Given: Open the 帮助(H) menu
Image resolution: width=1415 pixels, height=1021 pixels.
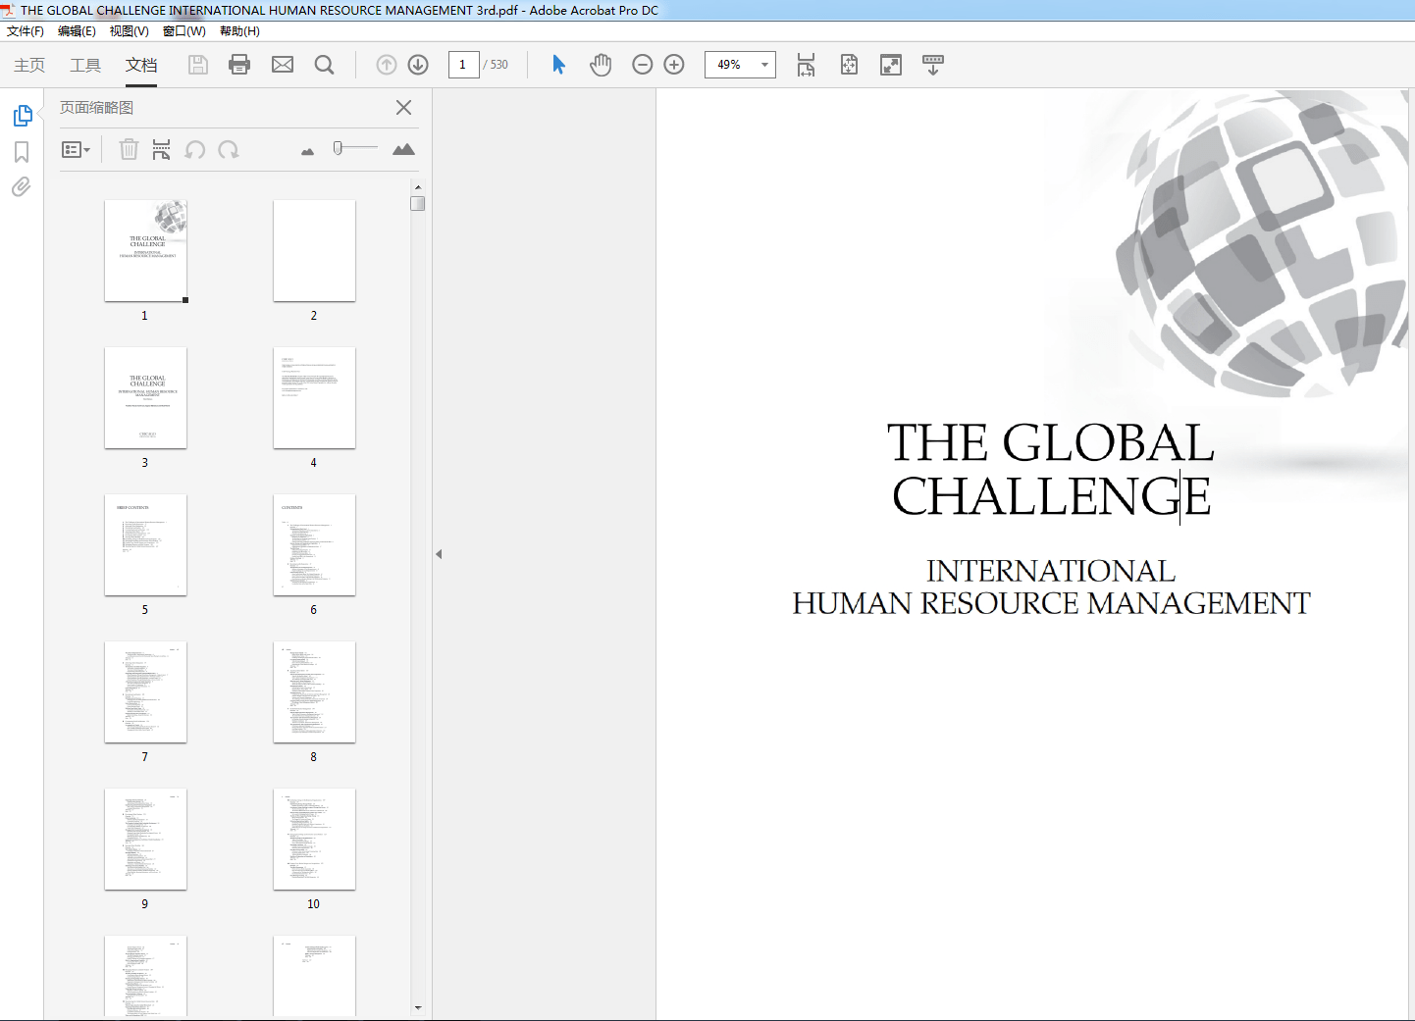Looking at the screenshot, I should click(x=239, y=31).
